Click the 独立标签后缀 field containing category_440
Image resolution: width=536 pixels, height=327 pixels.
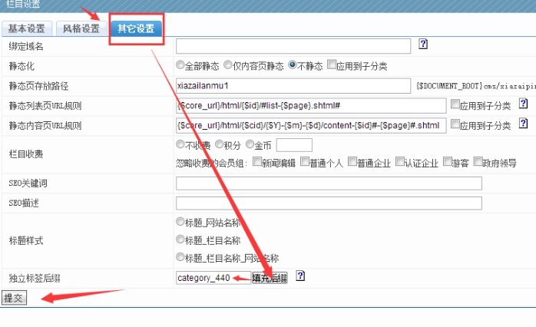click(x=211, y=277)
